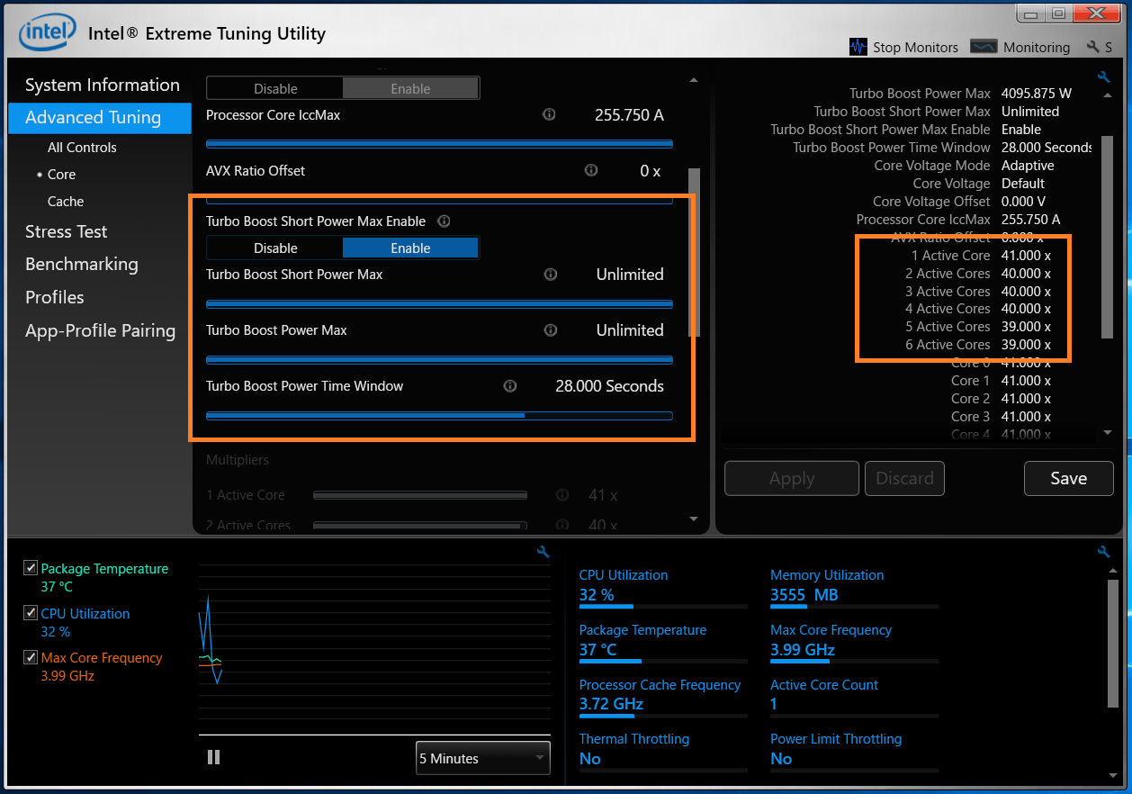Show info for AVX Ratio Offset

click(x=591, y=170)
